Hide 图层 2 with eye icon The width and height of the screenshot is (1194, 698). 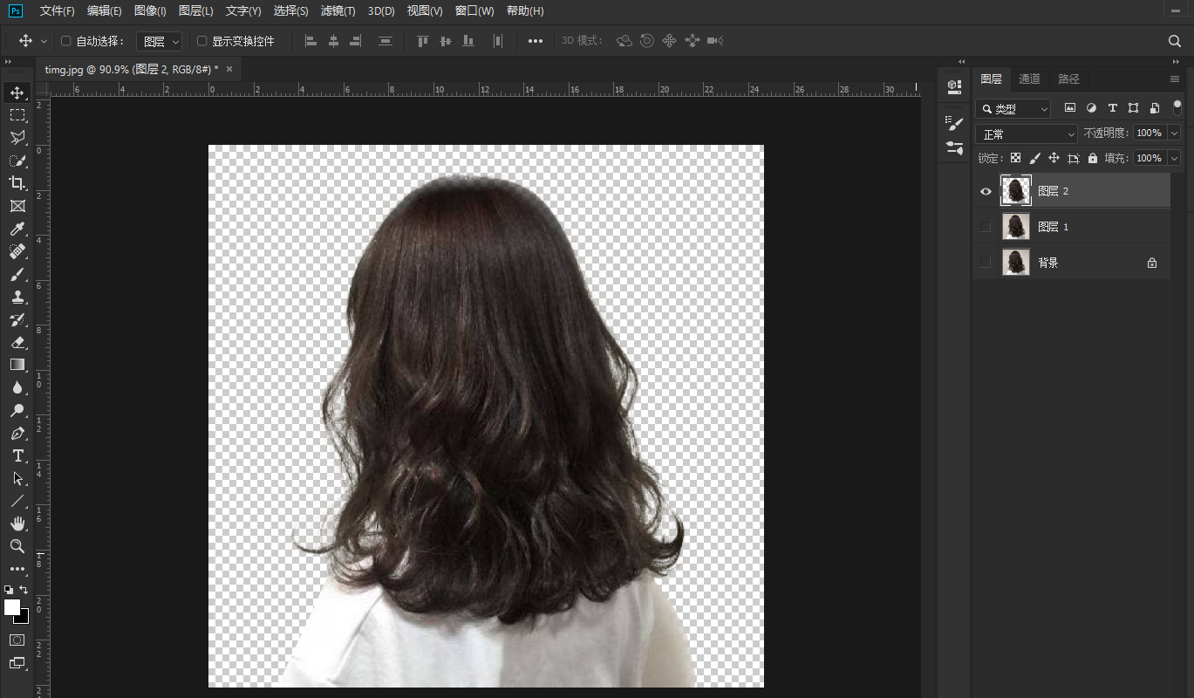pos(986,191)
